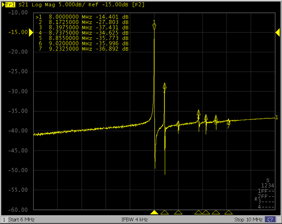Click the Tr1 trace label
This screenshot has width=282, height=224.
(x=10, y=5)
